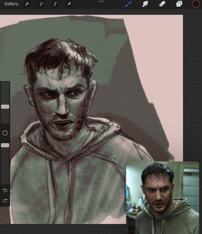
Task: Redo the last undone stroke
Action: [x=5, y=200]
